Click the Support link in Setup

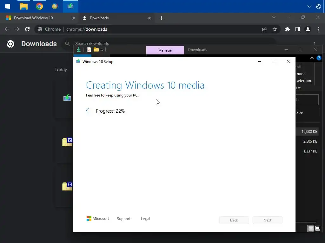pyautogui.click(x=124, y=219)
